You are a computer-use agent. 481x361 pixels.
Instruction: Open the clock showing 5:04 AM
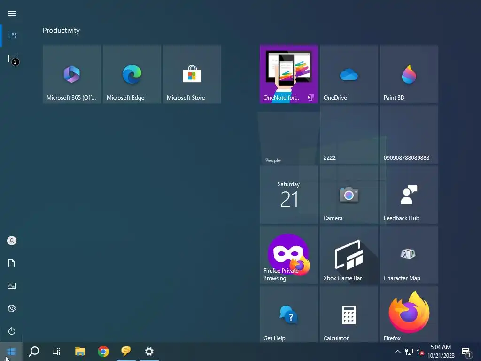441,352
